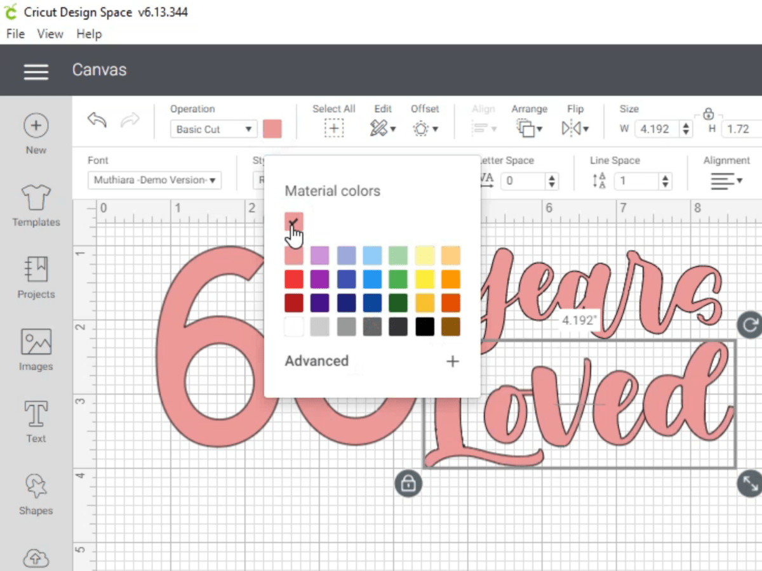Adjust the Letter Space stepper arrows
This screenshot has width=762, height=571.
coord(552,181)
